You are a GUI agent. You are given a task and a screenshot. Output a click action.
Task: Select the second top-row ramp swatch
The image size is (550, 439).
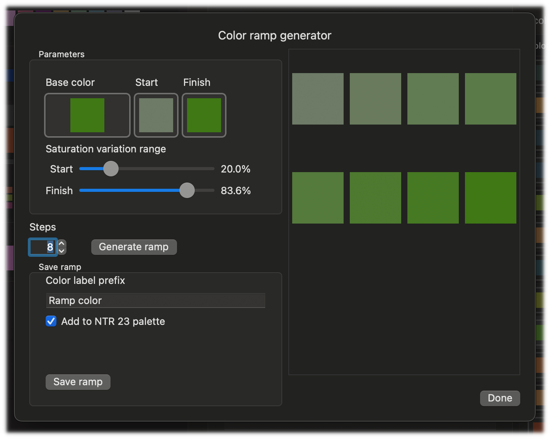pos(375,99)
